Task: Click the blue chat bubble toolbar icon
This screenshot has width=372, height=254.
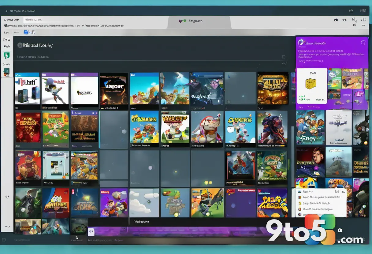Action: (26, 32)
